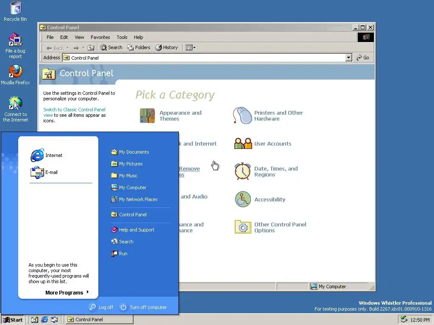Launch Internet Explorer from quick launch

(44, 320)
